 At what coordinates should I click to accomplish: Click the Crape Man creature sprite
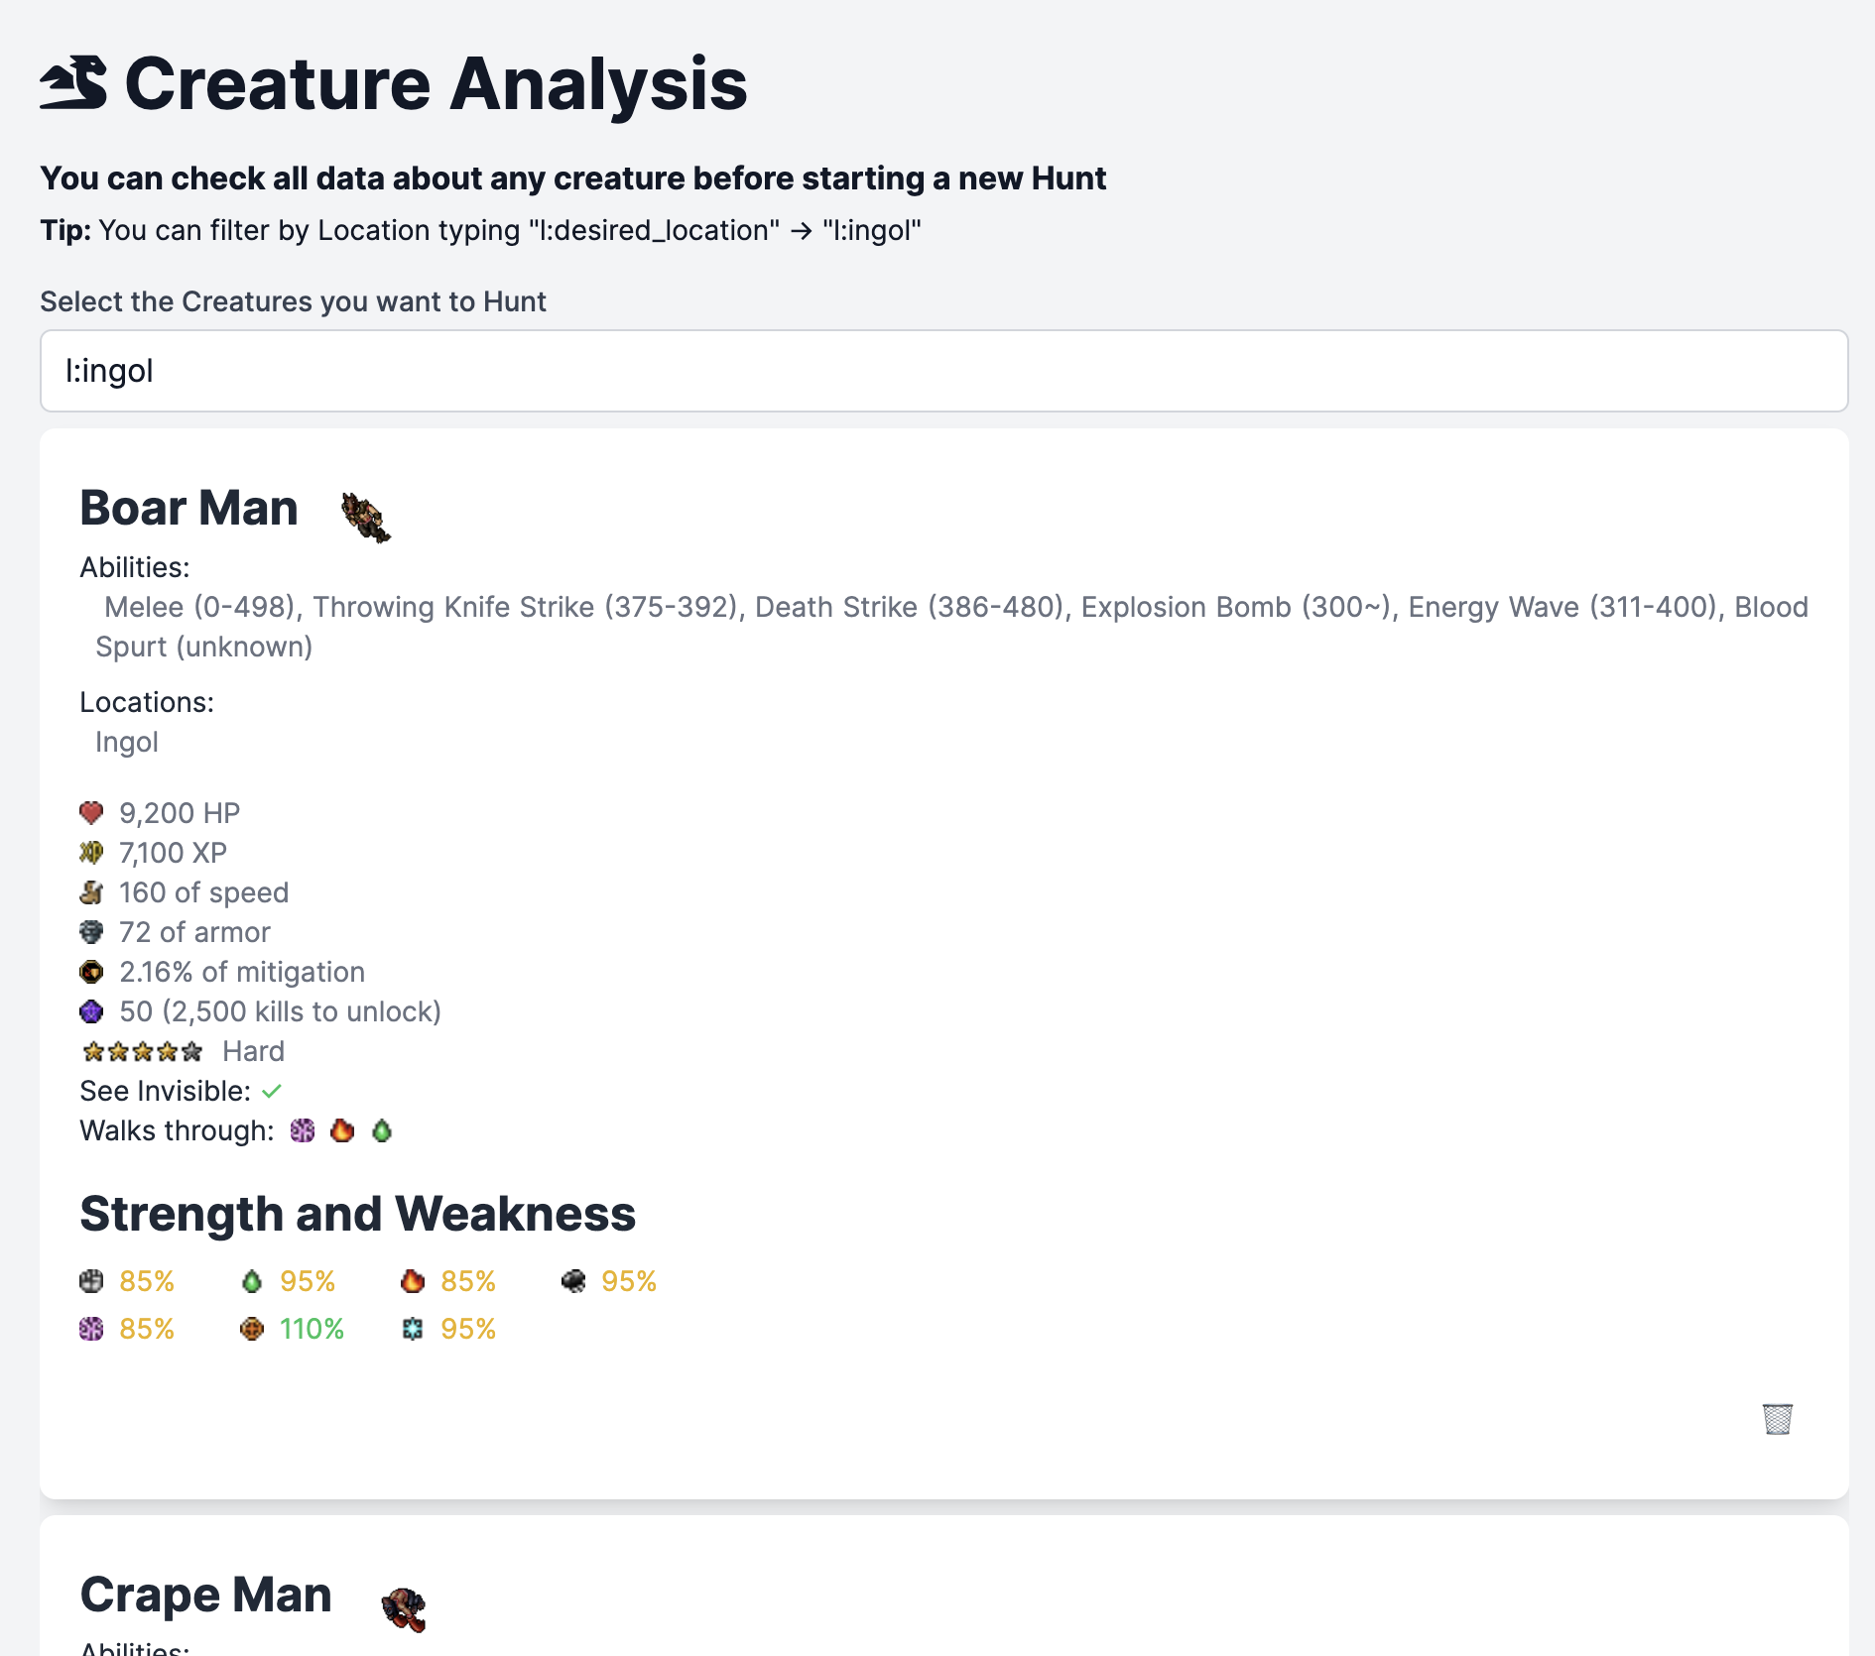404,1608
